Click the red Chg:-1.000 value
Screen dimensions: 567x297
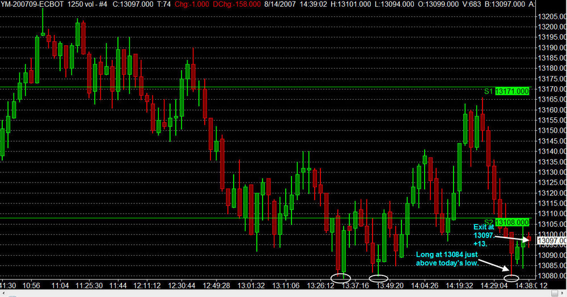pos(192,5)
